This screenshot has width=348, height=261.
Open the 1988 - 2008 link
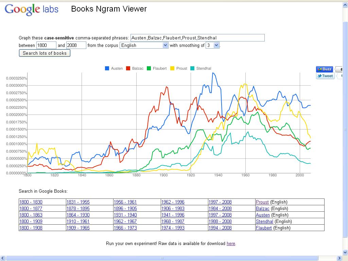coord(220,221)
